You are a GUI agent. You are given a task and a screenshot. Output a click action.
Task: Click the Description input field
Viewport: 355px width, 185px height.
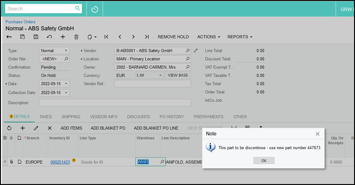point(115,103)
